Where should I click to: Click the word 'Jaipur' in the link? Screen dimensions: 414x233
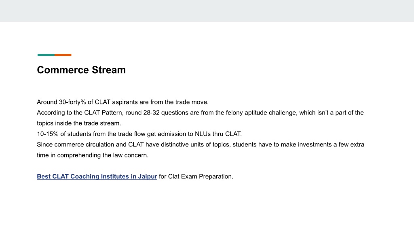point(148,176)
